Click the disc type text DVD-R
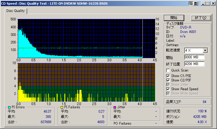 pos(186,27)
